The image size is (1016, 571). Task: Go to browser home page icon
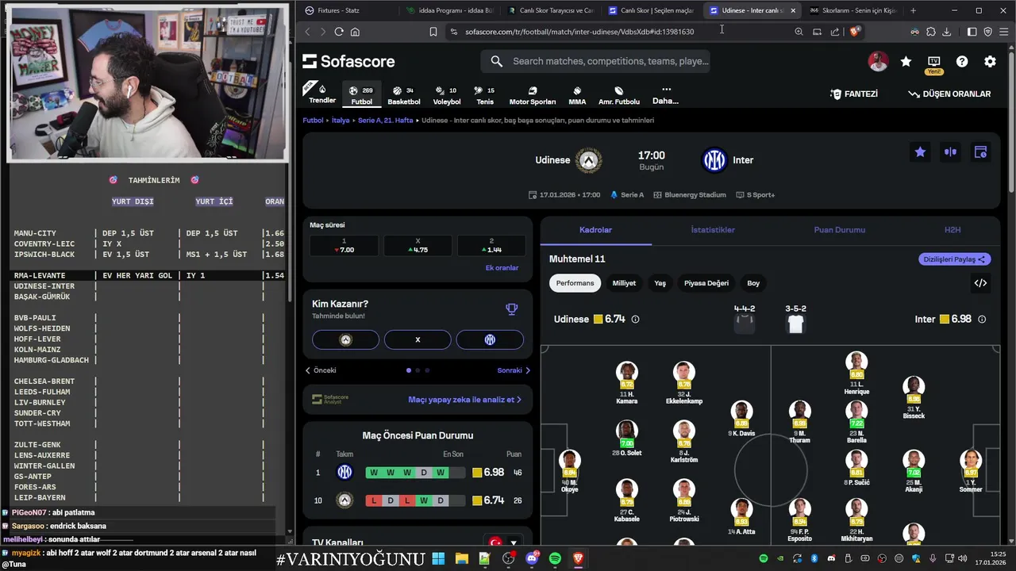pyautogui.click(x=355, y=32)
